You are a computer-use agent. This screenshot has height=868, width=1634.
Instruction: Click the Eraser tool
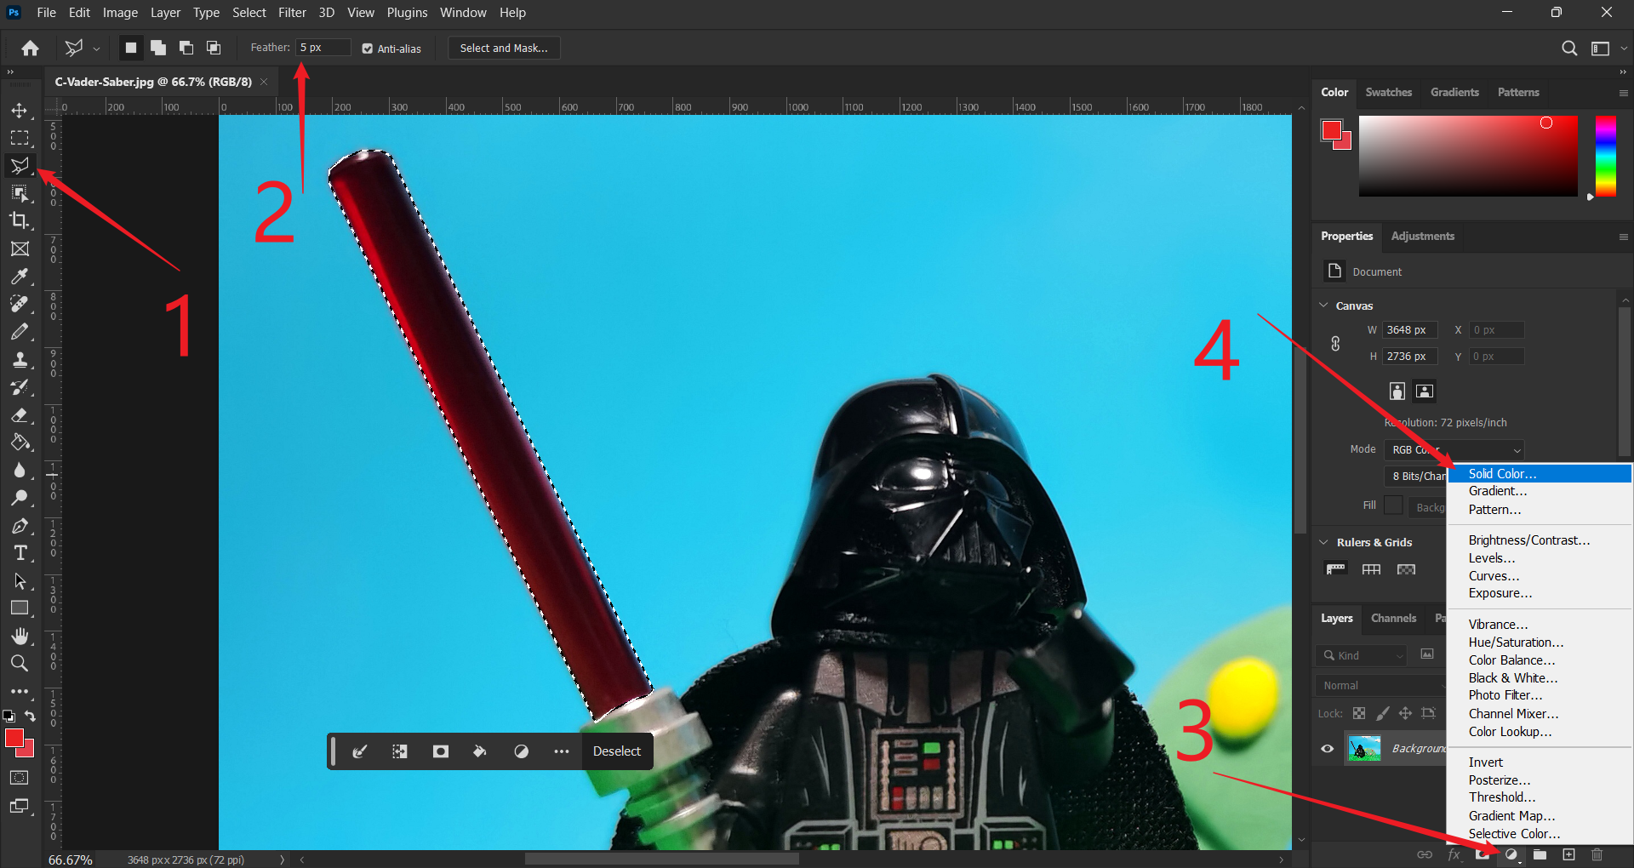click(x=20, y=415)
